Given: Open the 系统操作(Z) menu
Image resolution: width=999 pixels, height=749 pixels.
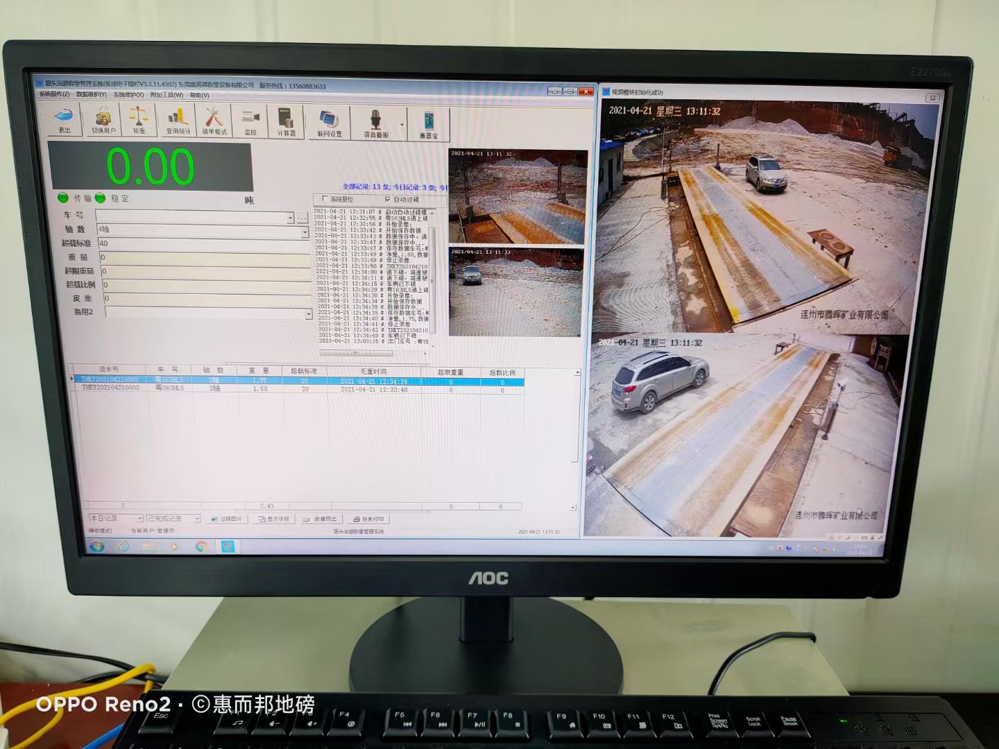Looking at the screenshot, I should pos(54,94).
